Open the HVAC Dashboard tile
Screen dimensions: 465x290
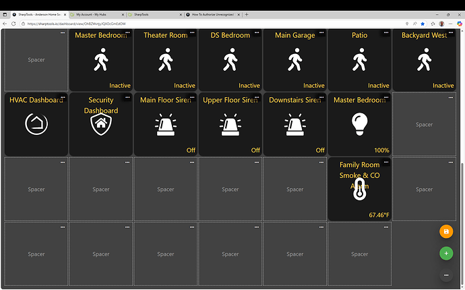[x=36, y=124]
